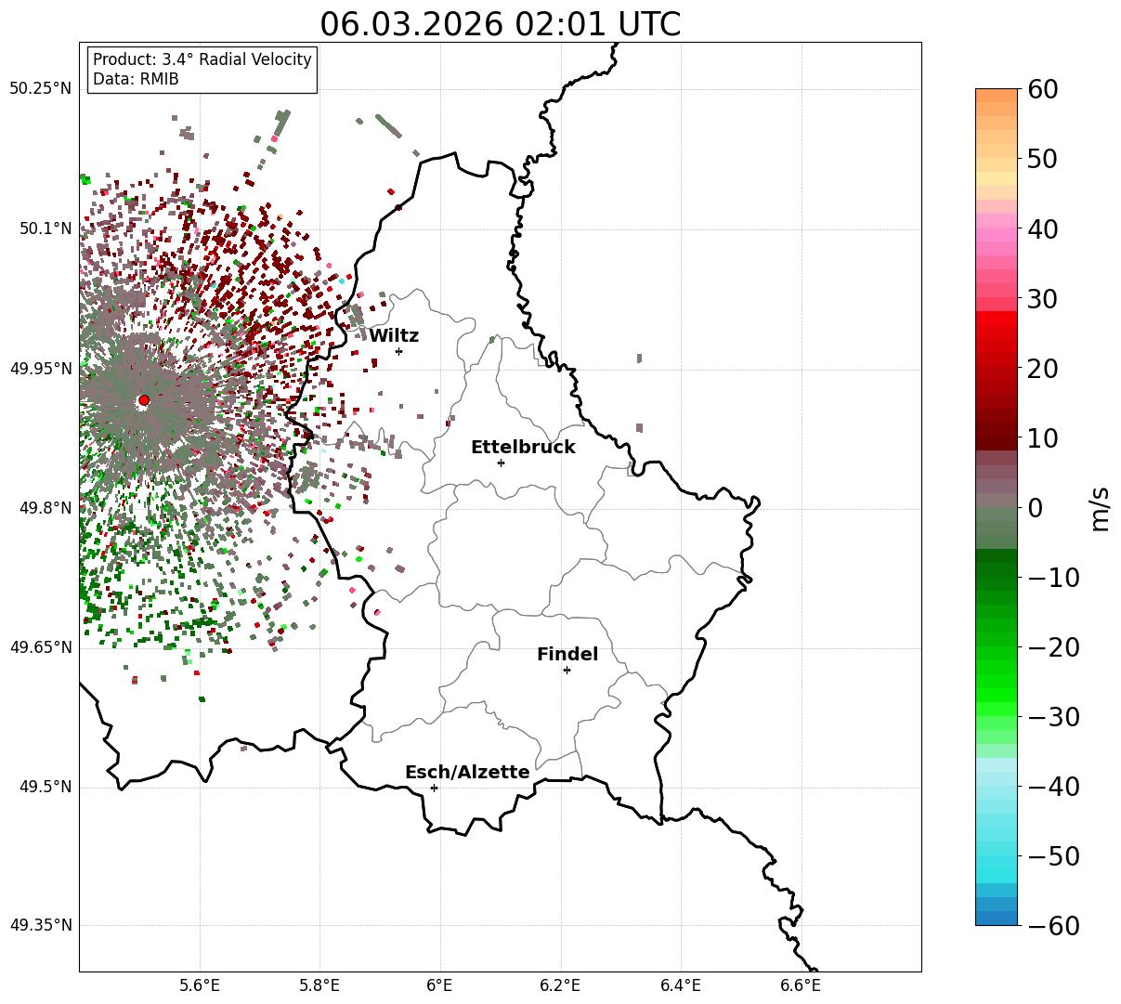Click the 50.1°N latitude label
1121x1004 pixels.
coord(45,228)
